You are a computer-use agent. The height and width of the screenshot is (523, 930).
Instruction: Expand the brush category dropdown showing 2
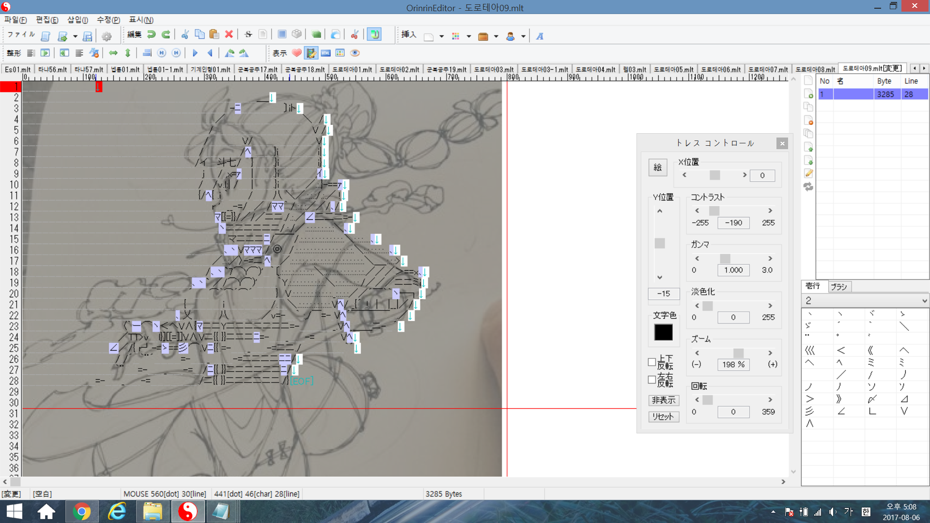(924, 301)
